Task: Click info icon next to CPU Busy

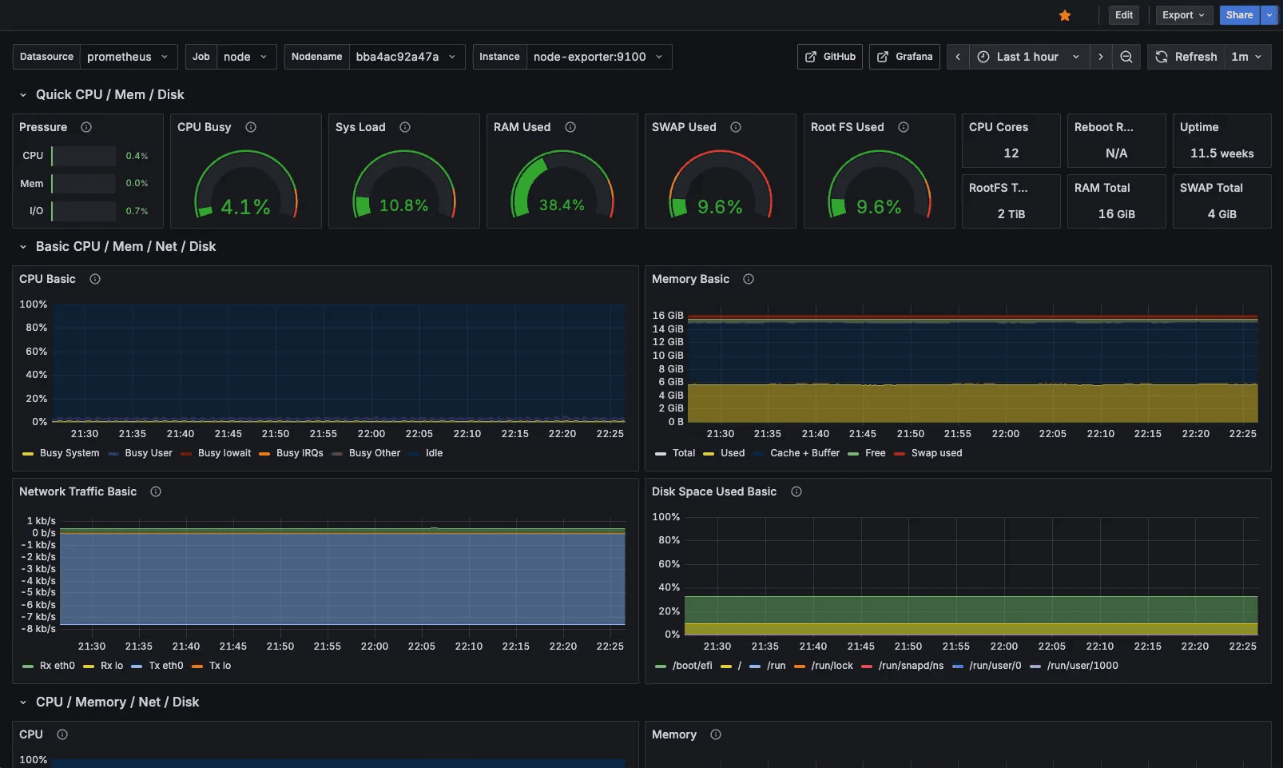Action: [x=251, y=127]
